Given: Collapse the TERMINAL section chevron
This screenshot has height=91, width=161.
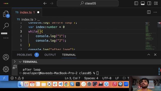Looking at the screenshot, I should (x=20, y=62).
